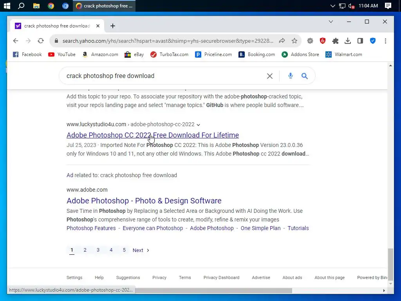The height and width of the screenshot is (301, 401).
Task: Open the Tutorials sublink
Action: 298,228
